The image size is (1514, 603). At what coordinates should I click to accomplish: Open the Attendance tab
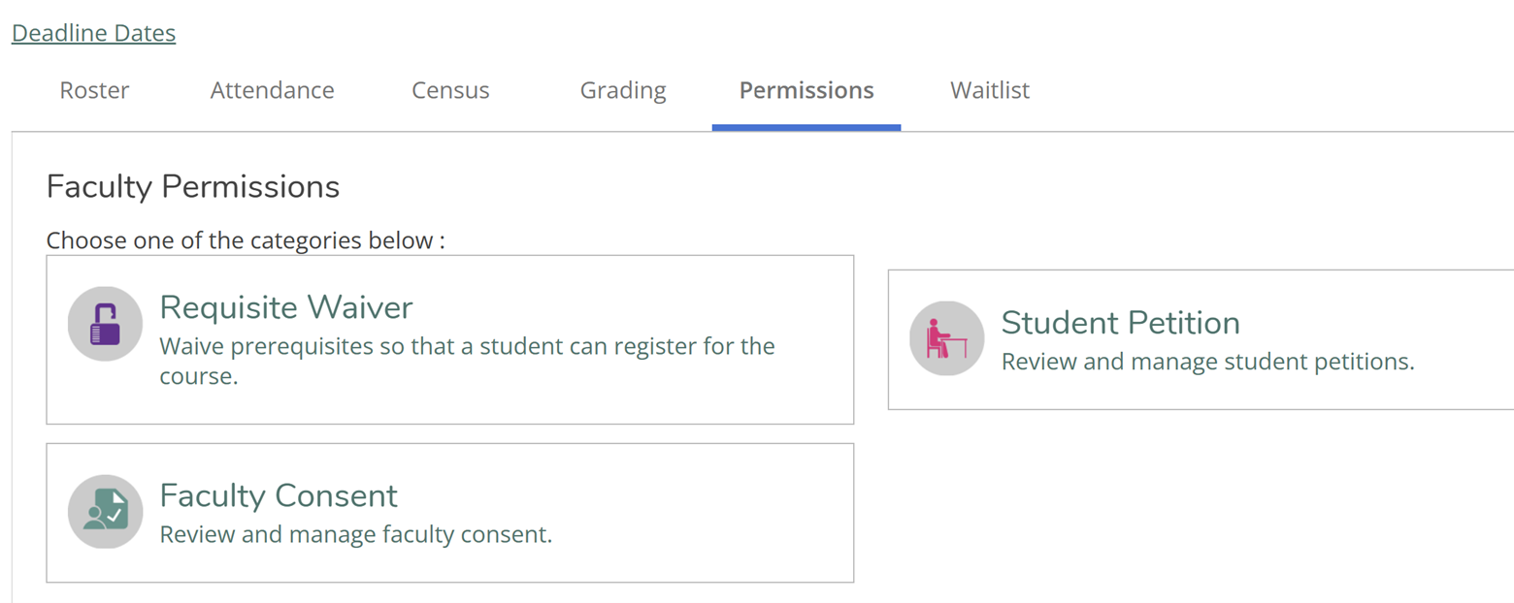click(272, 91)
